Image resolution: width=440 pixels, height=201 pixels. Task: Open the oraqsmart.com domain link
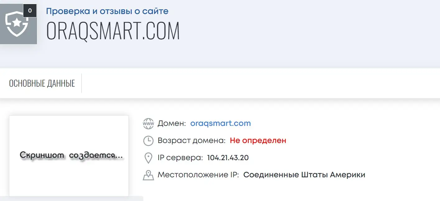(x=221, y=123)
